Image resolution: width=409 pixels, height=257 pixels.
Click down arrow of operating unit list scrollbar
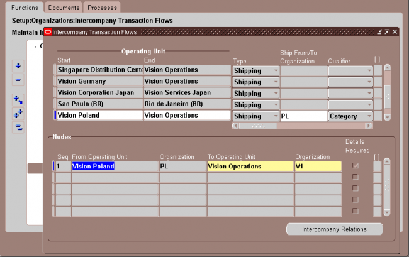pos(388,117)
